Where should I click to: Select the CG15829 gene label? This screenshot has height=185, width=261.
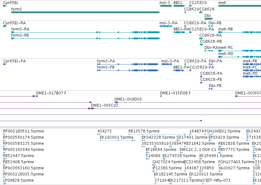point(198,3)
